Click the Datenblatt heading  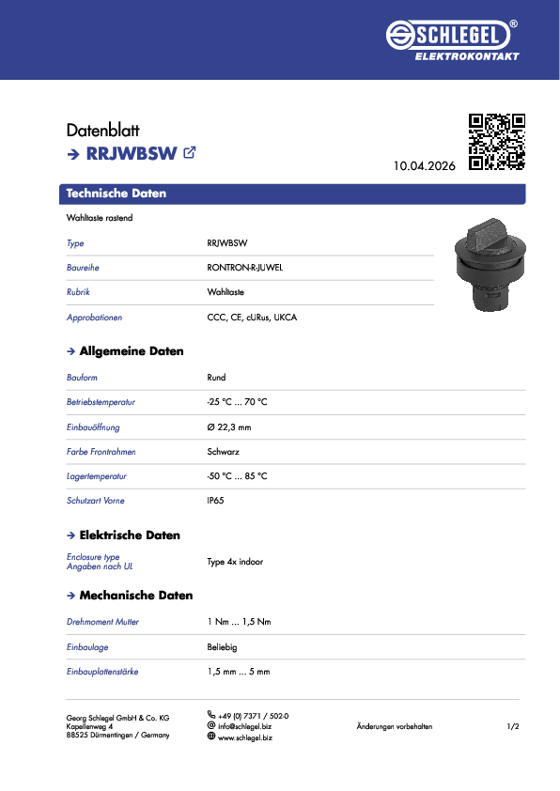tap(103, 131)
